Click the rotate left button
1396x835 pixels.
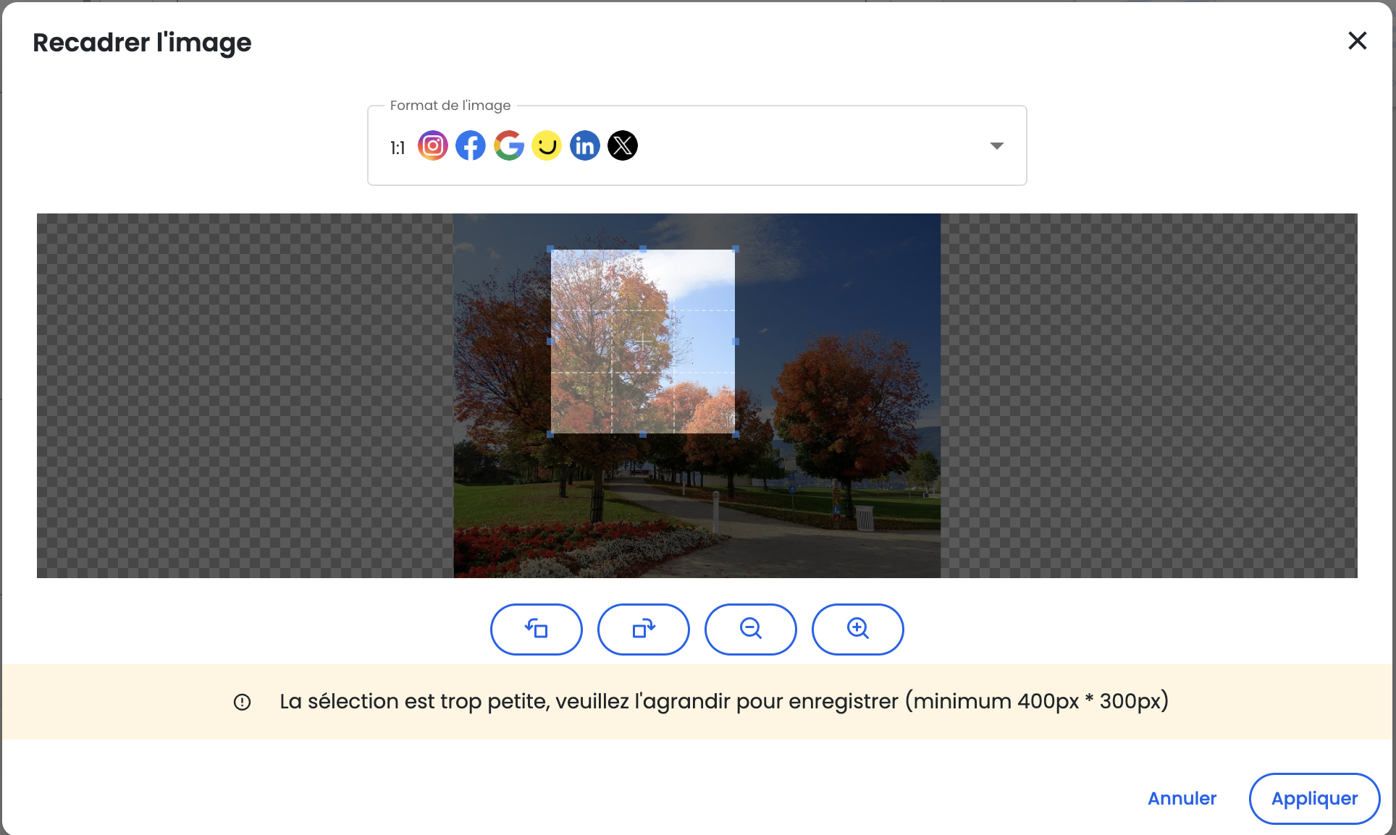click(536, 629)
